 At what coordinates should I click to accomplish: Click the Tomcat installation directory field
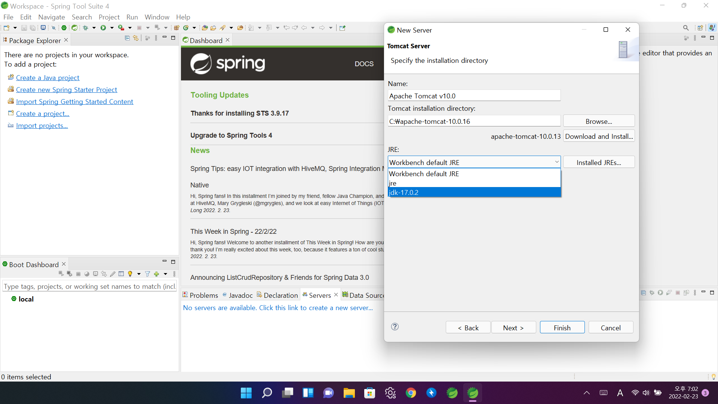coord(473,121)
